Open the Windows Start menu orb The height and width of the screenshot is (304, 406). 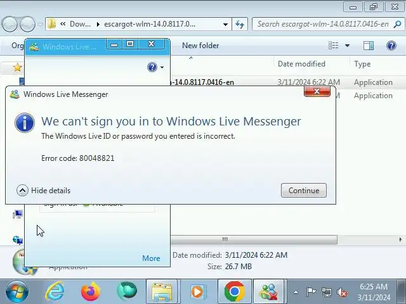[x=17, y=291]
